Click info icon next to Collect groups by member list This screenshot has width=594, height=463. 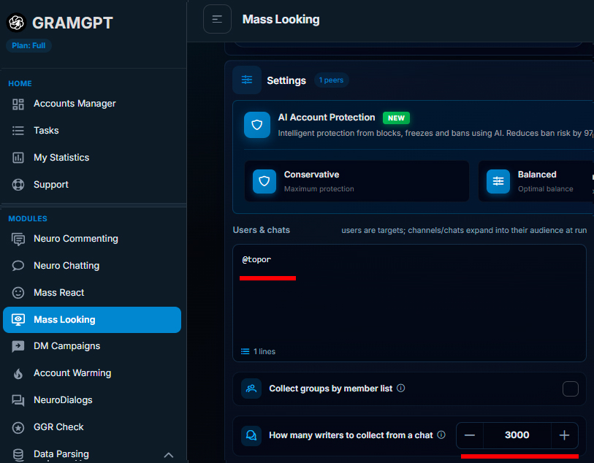(401, 389)
